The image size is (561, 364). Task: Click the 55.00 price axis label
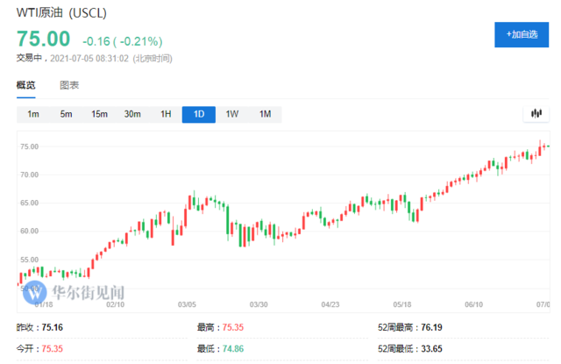click(29, 260)
